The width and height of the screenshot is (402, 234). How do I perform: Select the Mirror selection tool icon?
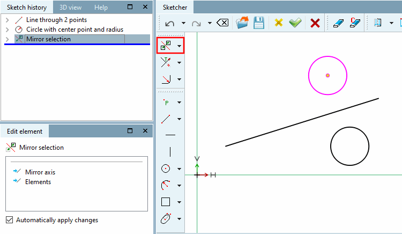[166, 46]
